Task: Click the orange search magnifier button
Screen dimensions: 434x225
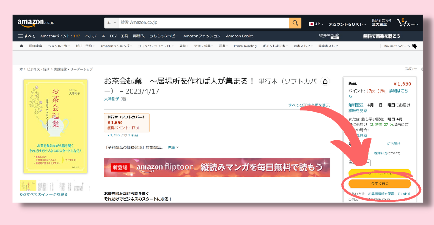Action: pyautogui.click(x=295, y=23)
